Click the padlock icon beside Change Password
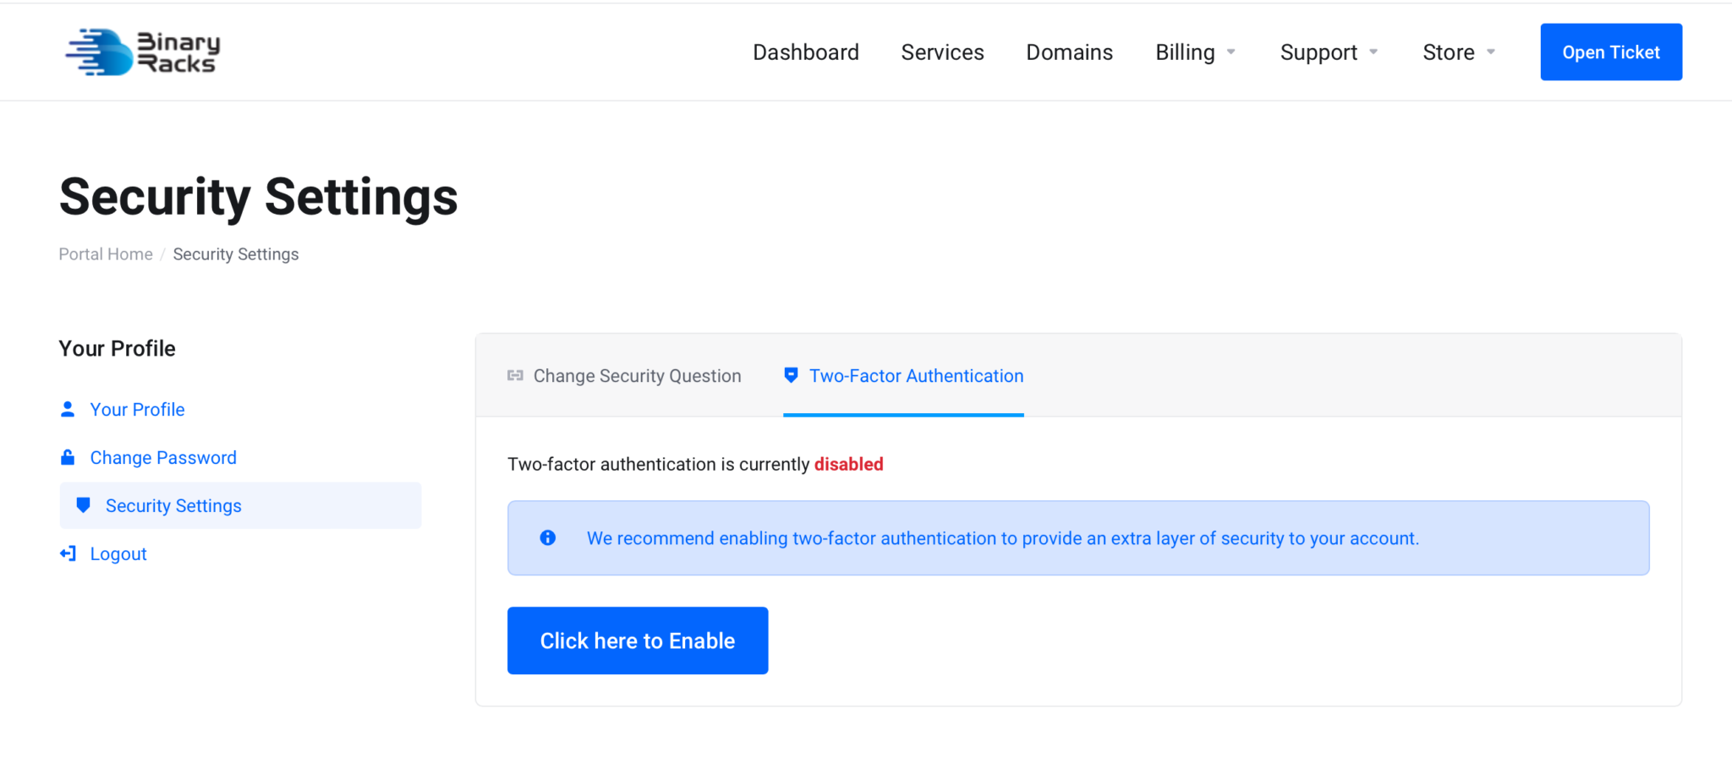This screenshot has height=768, width=1732. tap(68, 457)
